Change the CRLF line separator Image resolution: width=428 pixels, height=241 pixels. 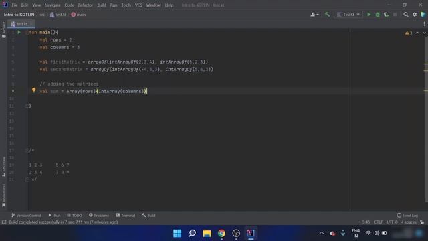[379, 222]
